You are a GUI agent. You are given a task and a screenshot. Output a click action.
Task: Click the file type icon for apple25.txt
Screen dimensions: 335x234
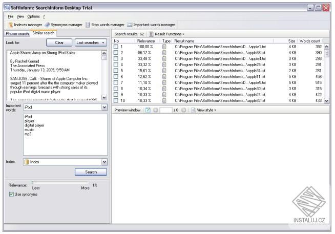164,65
